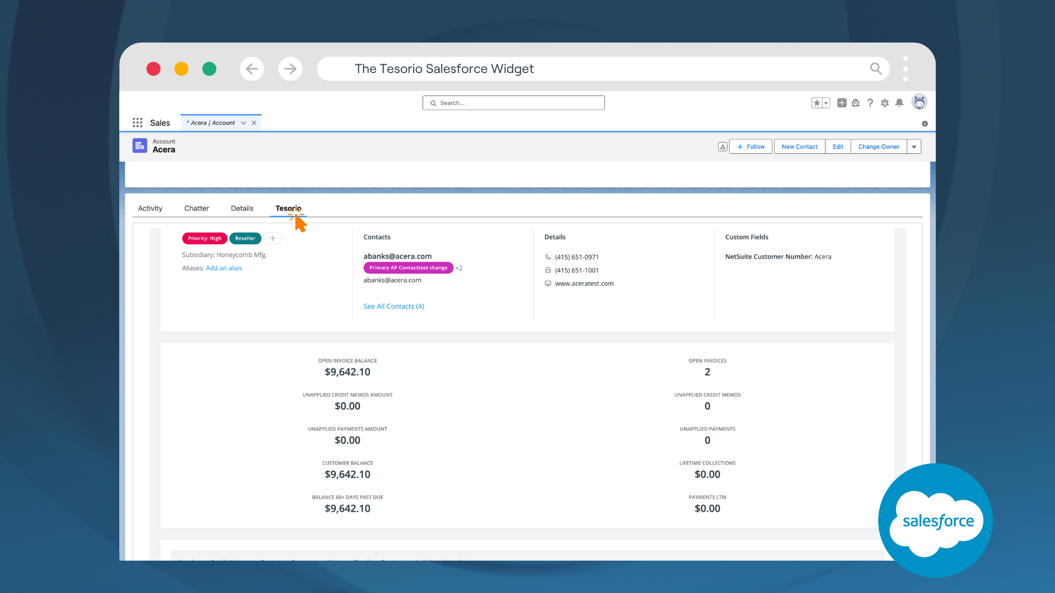
Task: Click the info icon below the avatar
Action: pos(925,124)
